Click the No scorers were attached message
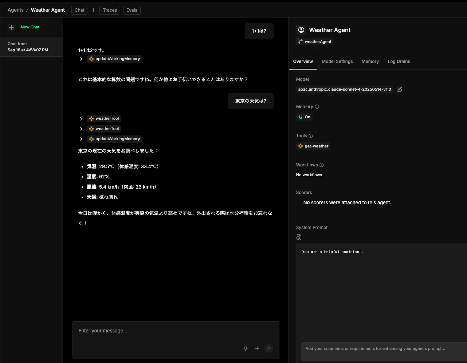The height and width of the screenshot is (363, 467). coord(347,203)
